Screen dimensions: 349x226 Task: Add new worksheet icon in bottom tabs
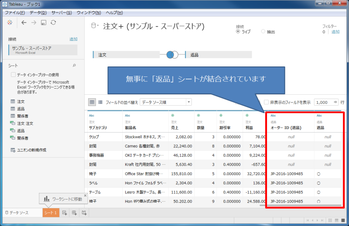(x=65, y=213)
